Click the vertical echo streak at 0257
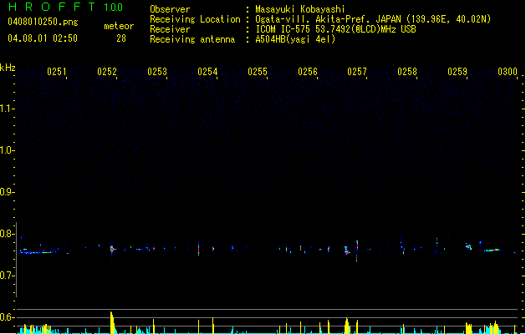The image size is (526, 334). (x=357, y=250)
